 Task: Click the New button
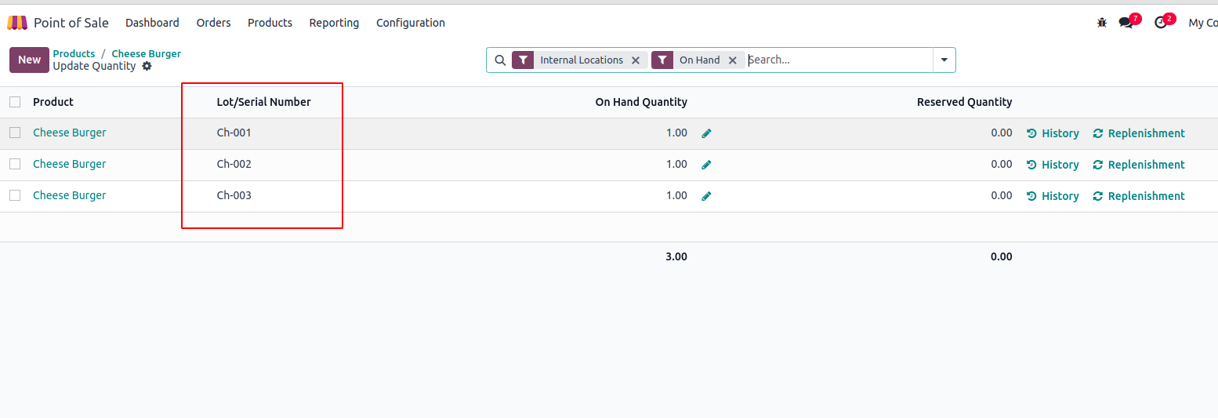(29, 60)
